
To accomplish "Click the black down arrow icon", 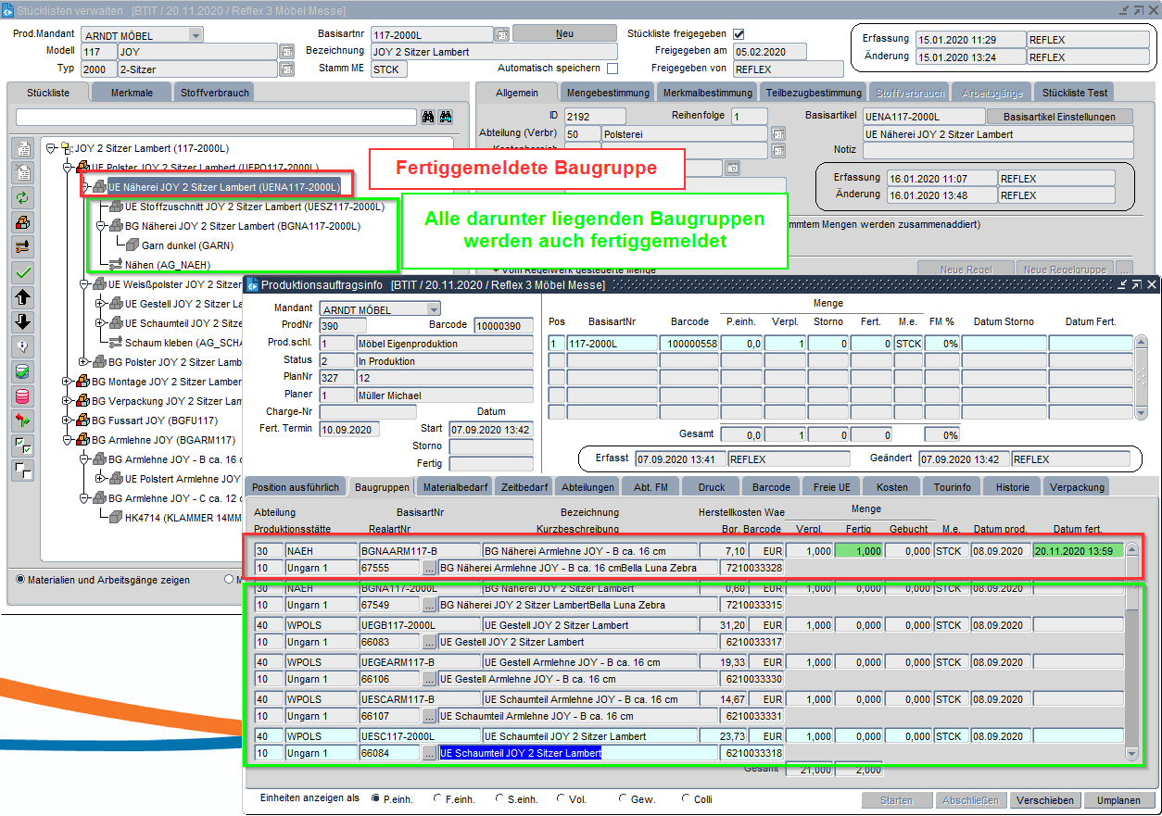I will 23,322.
